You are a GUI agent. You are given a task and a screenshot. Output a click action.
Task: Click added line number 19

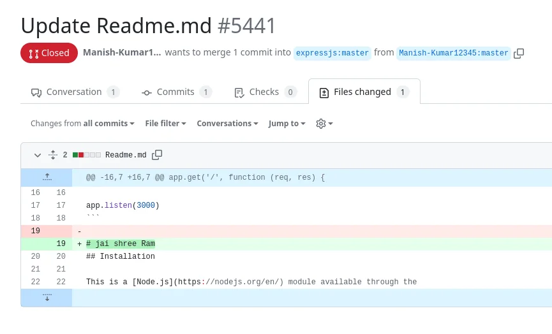pos(61,243)
